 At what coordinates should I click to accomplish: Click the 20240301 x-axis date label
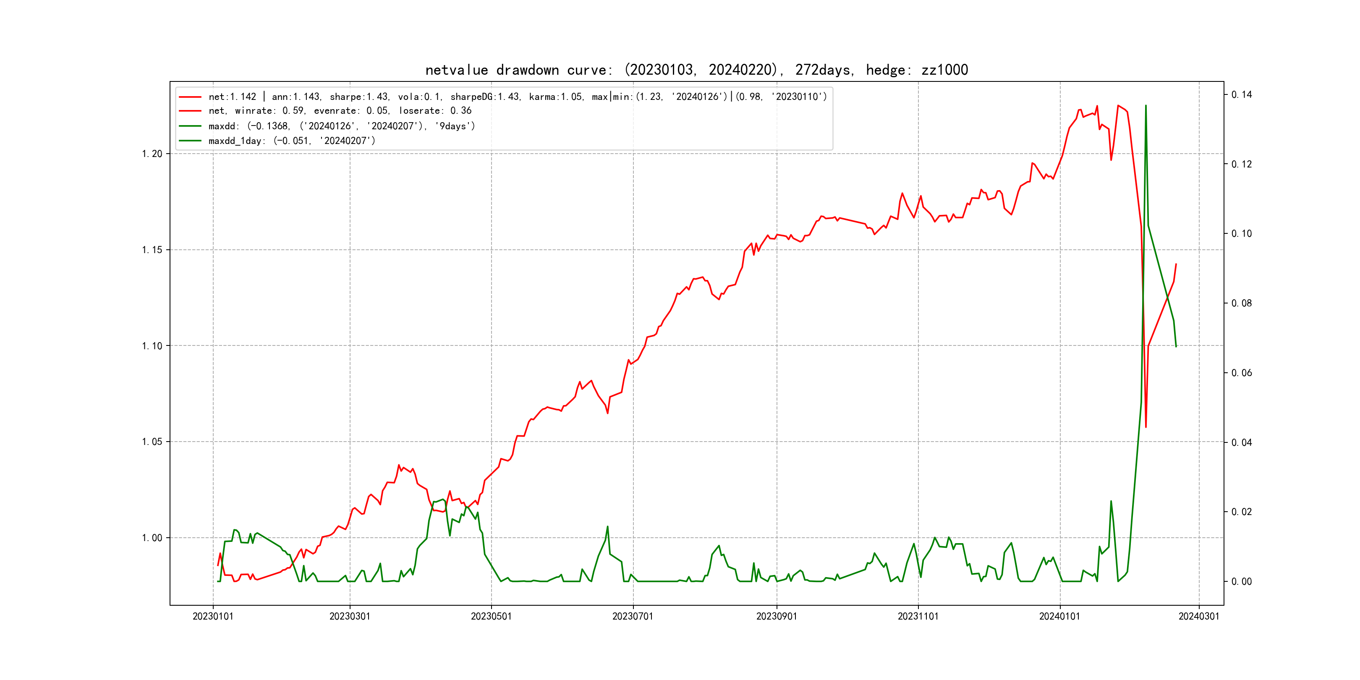pos(1199,617)
